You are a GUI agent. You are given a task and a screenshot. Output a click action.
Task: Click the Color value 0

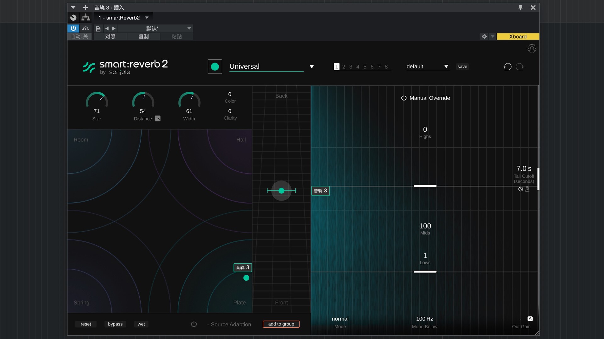230,94
